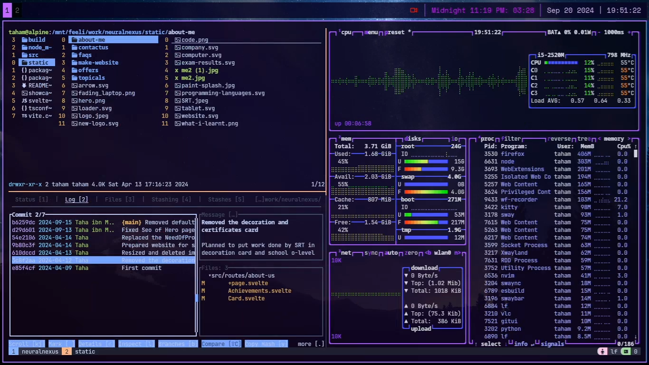Click left arrow before memory sort
Screen dimensions: 649x365
[x=599, y=139]
